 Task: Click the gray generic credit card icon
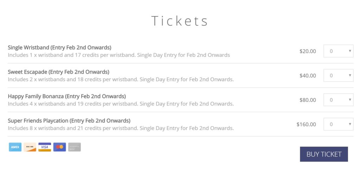[x=75, y=147]
